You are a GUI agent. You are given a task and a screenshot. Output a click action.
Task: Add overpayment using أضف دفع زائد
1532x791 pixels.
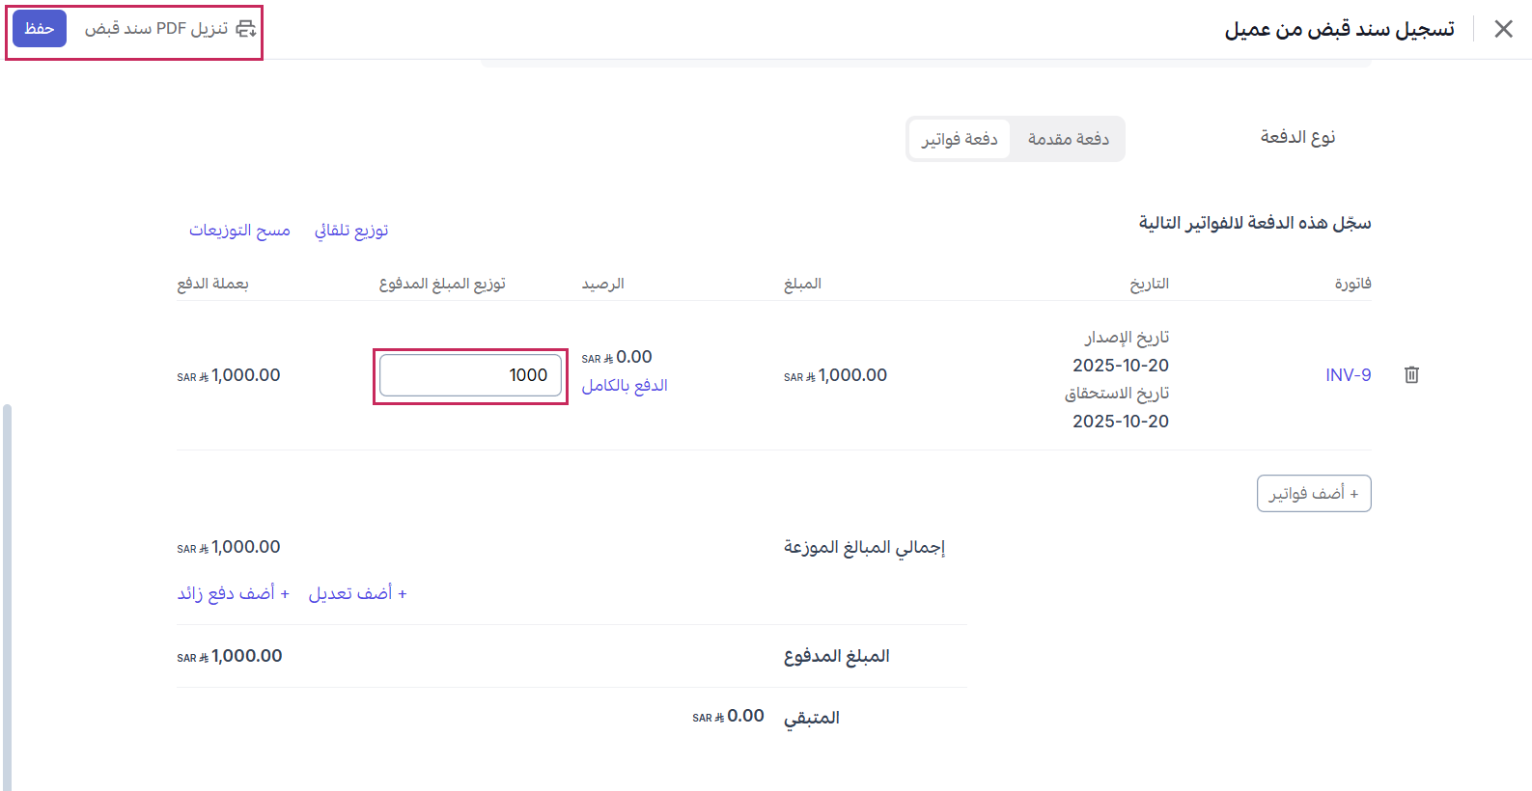pos(234,593)
